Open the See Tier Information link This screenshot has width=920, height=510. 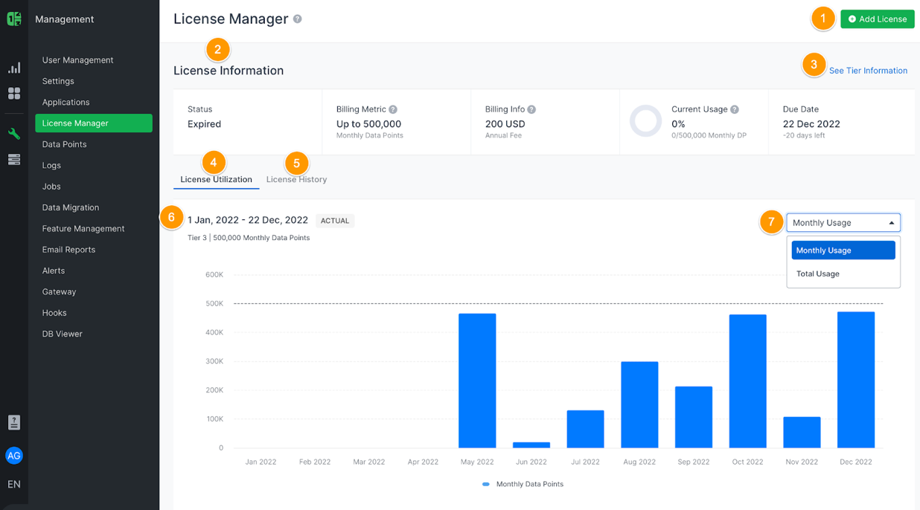click(x=868, y=70)
